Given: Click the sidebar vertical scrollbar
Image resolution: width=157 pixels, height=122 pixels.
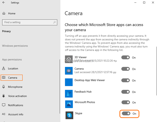Looking at the screenshot, I should (x=60, y=86).
